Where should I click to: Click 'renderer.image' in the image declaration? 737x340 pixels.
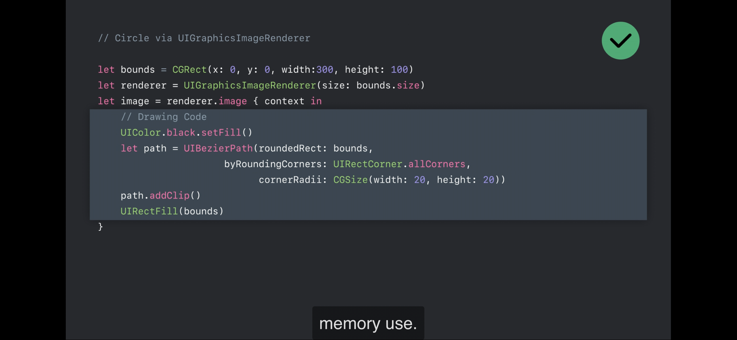point(207,101)
